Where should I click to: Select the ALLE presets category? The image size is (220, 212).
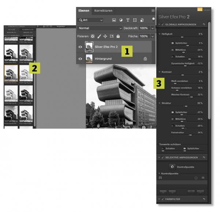(12, 29)
